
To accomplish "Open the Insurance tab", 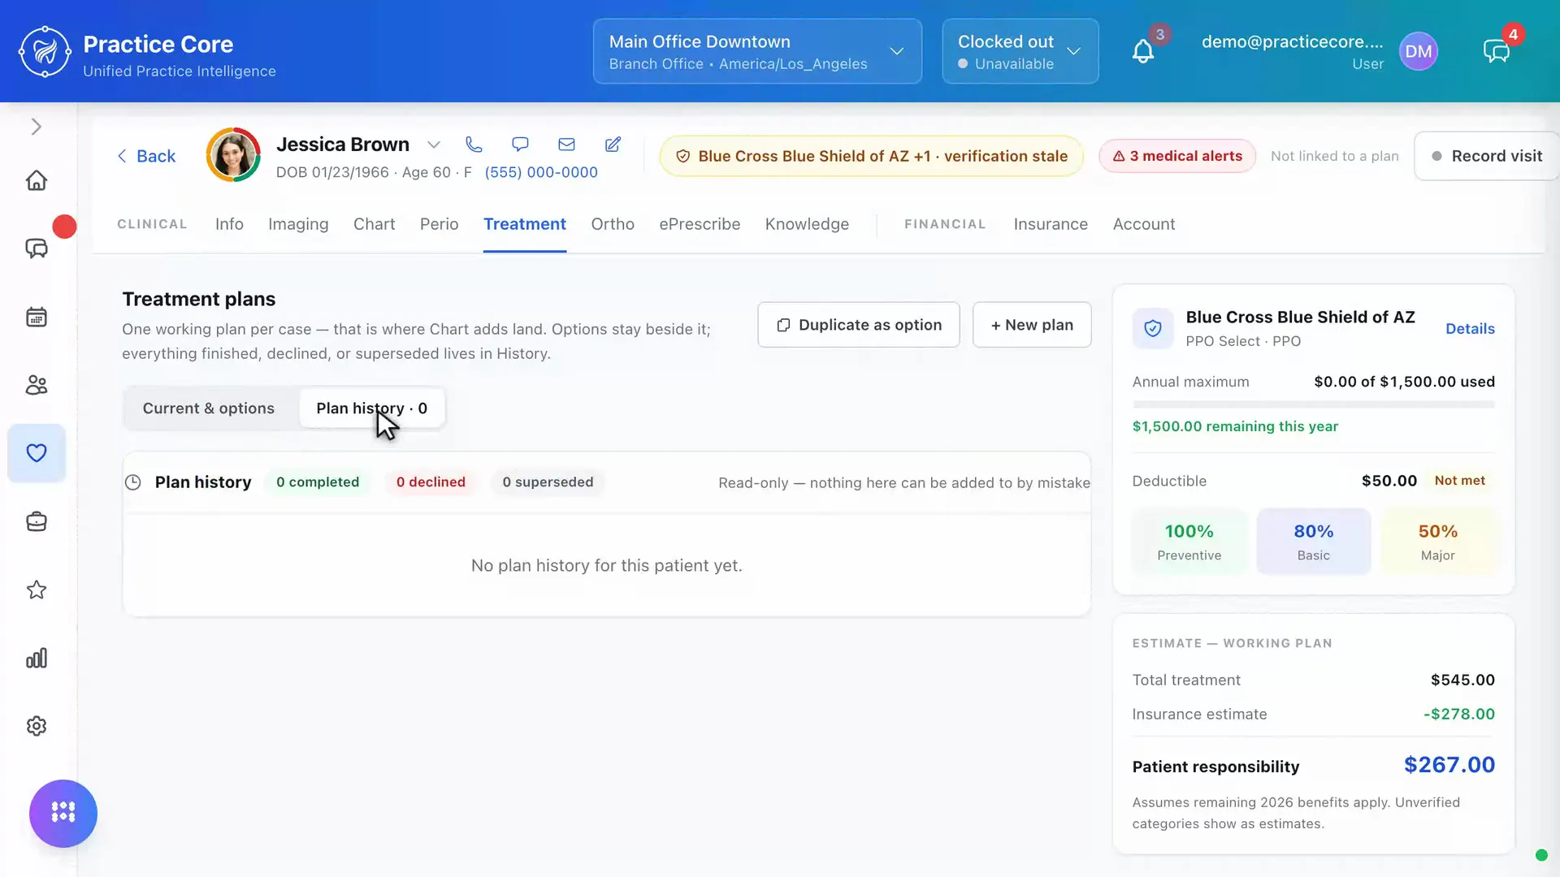I will coord(1051,224).
